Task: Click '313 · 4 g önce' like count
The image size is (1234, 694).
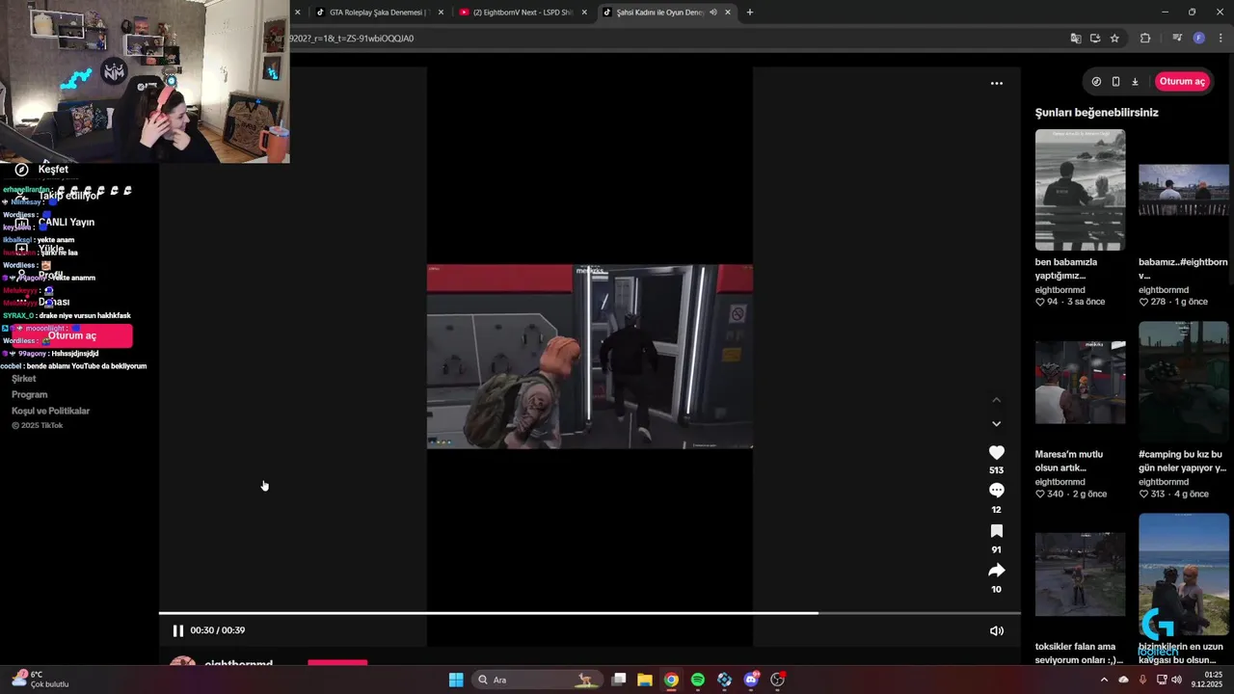Action: 1173,494
